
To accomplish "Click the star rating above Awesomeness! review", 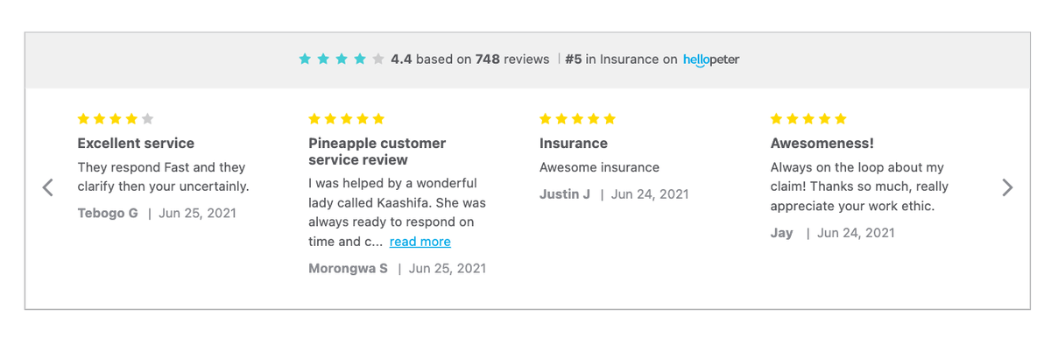I will (809, 119).
